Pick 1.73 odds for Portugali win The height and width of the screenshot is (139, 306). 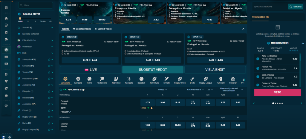click(148, 102)
